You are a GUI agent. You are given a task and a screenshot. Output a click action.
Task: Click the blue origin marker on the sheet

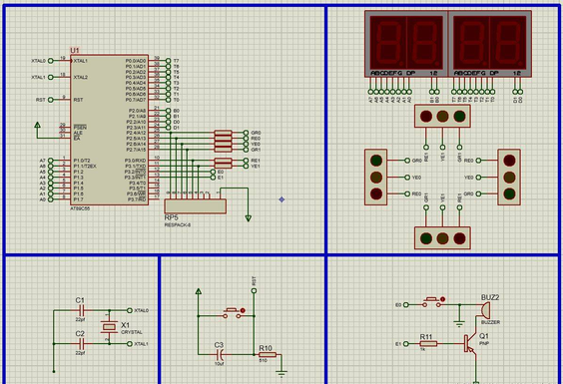tap(281, 199)
